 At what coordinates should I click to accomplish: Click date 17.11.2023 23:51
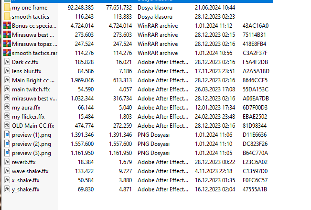215,71
